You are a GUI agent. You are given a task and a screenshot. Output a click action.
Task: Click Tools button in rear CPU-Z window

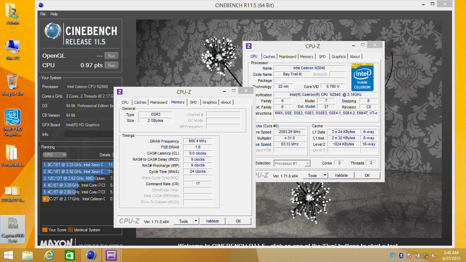click(x=312, y=175)
